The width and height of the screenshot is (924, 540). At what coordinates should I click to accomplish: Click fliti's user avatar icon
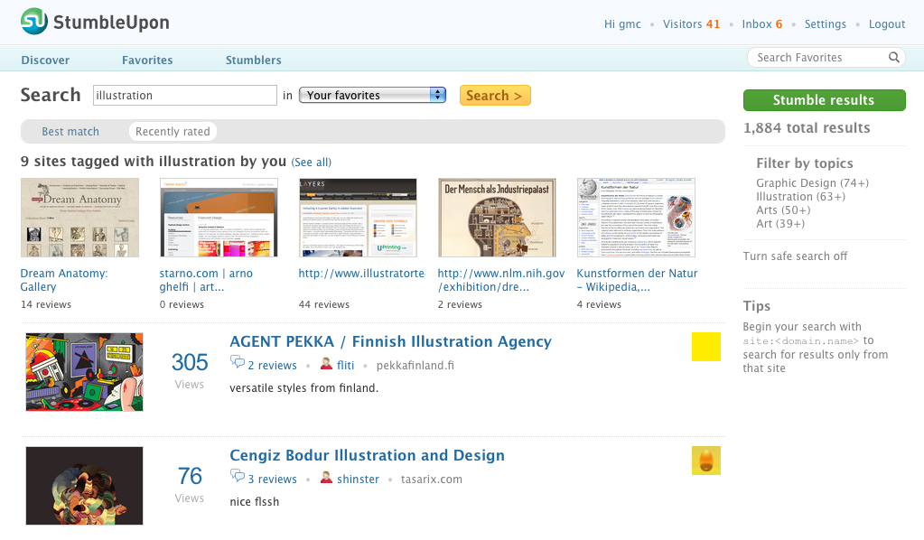click(326, 365)
